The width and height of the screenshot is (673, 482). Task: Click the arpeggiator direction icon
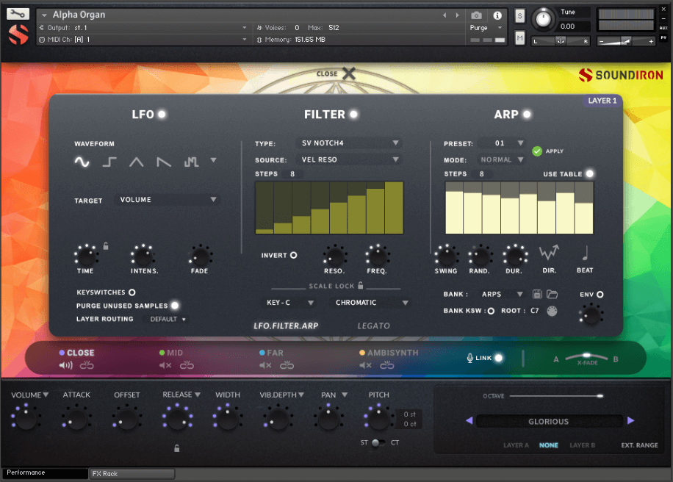coord(549,254)
